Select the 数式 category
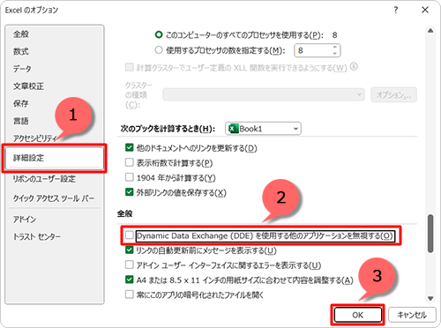This screenshot has height=328, width=441. click(x=21, y=51)
